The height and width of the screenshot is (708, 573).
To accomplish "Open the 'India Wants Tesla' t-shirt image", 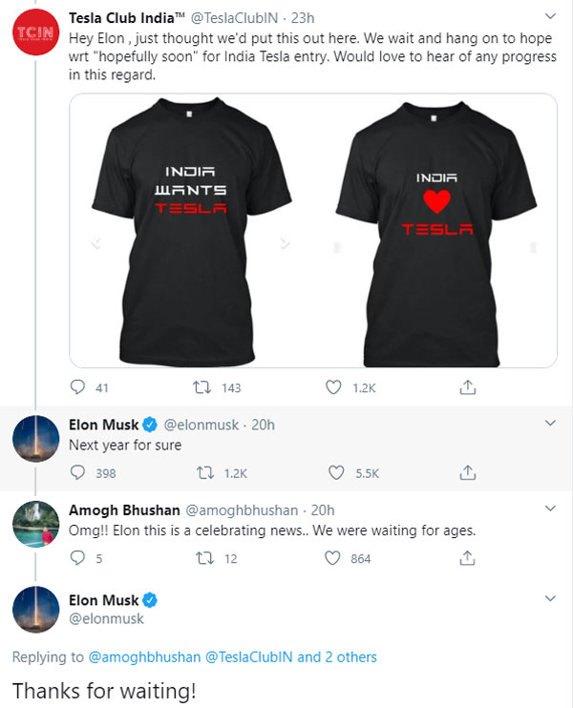I will 192,231.
